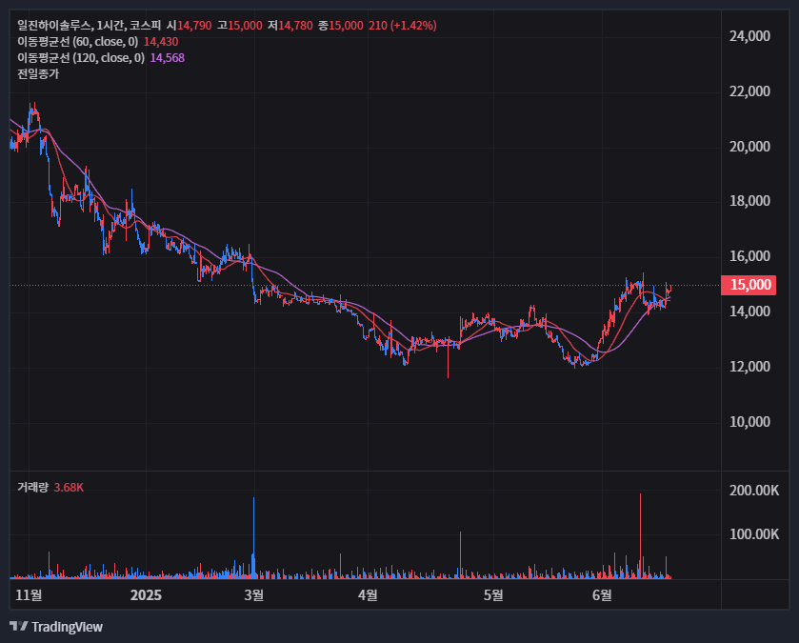Click the 5월 time axis label

[x=493, y=595]
